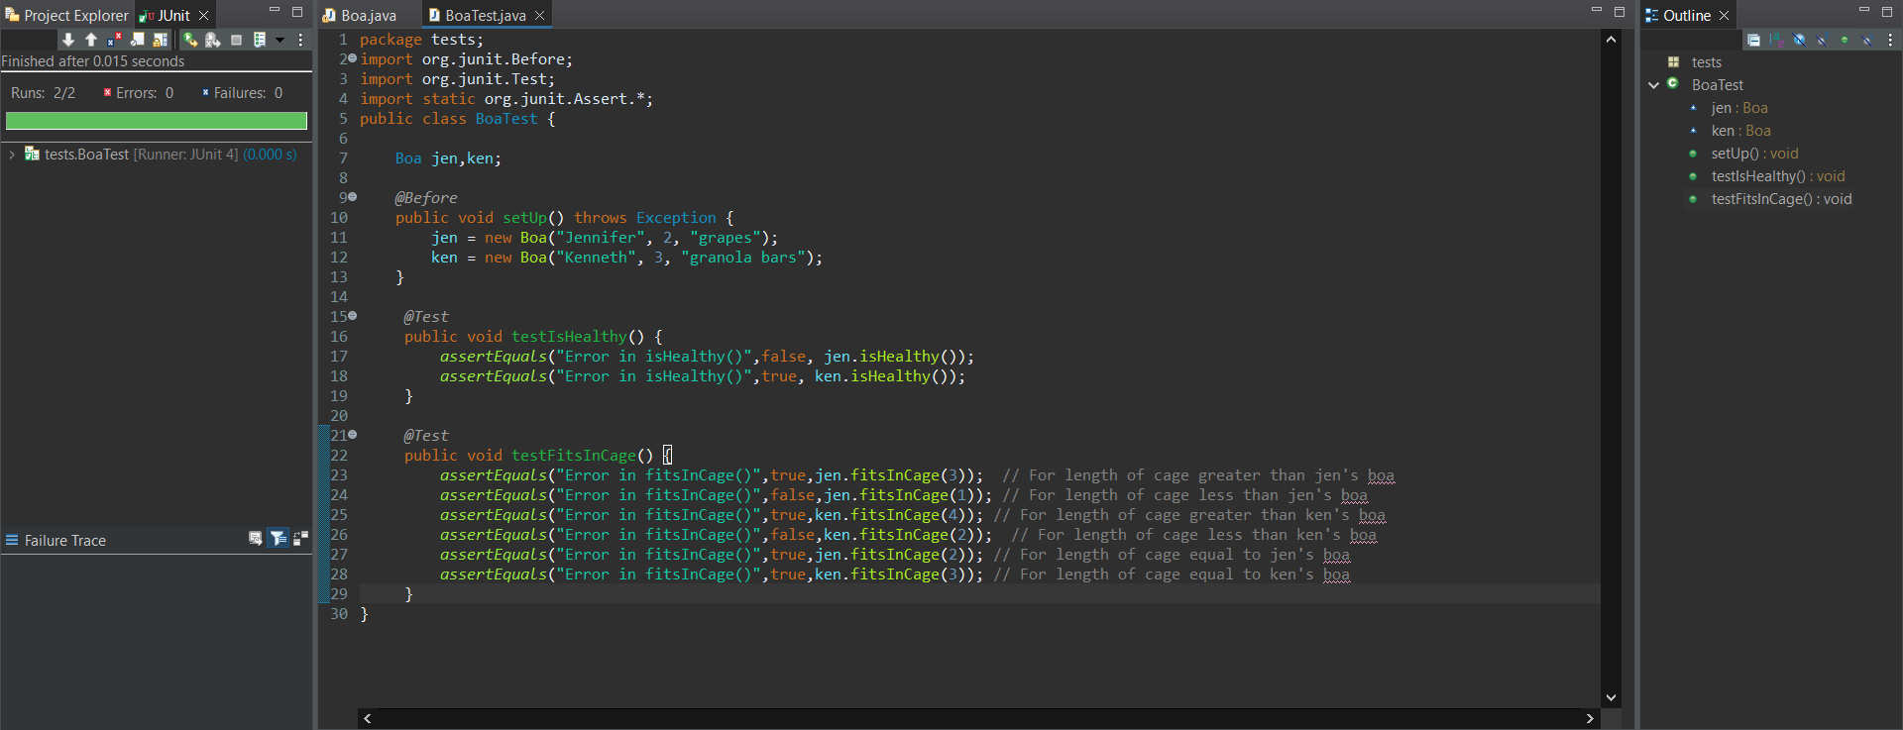Collapse the @Before method fold on line 9

(353, 197)
